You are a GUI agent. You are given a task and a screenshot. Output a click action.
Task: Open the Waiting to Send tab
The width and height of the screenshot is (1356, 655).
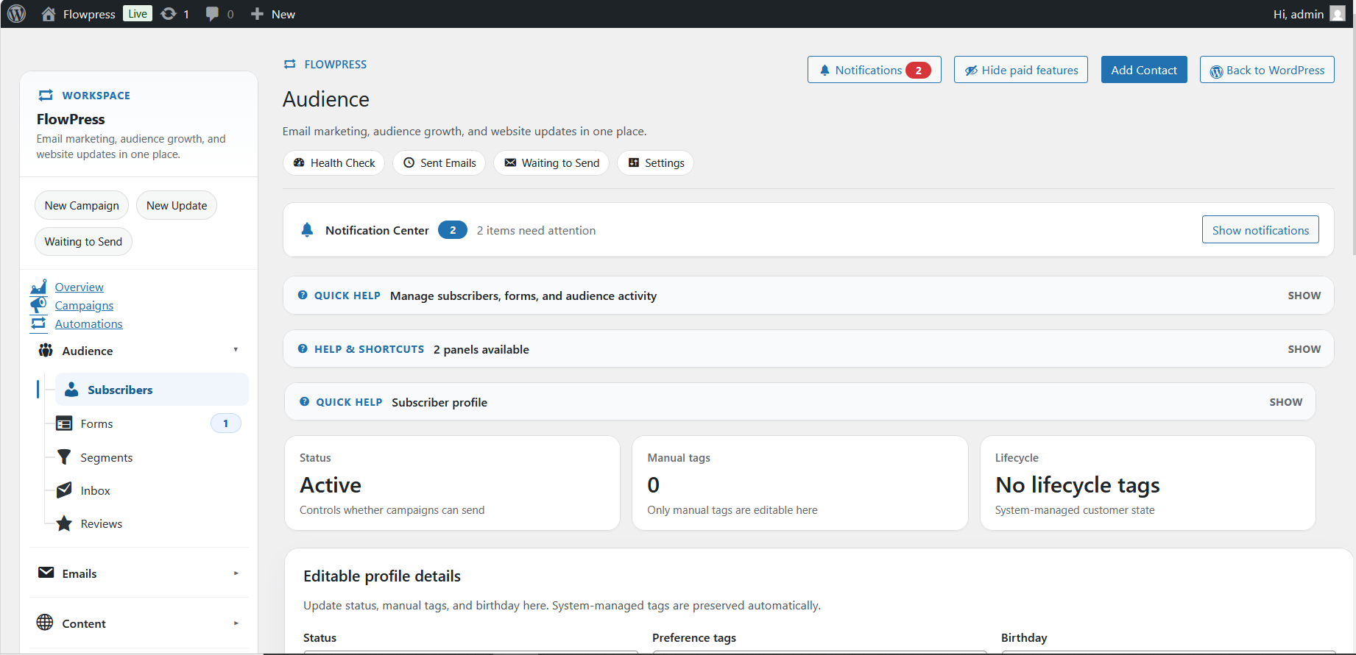(551, 162)
